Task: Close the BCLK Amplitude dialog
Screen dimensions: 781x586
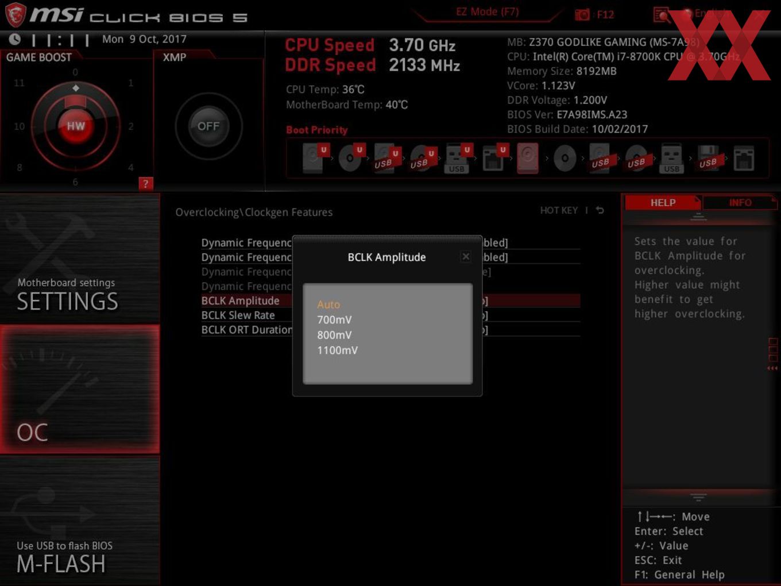Action: click(466, 257)
